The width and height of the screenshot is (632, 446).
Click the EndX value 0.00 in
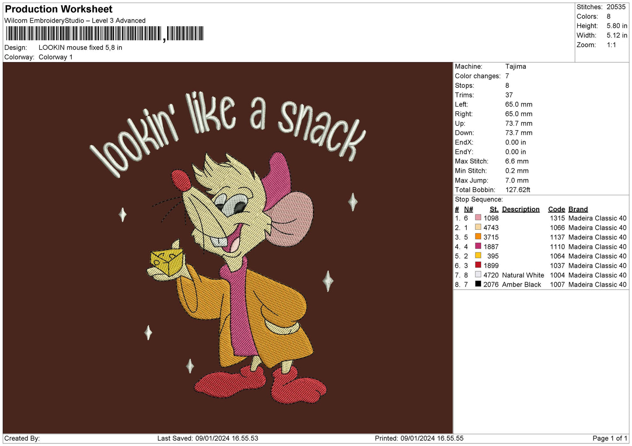(516, 142)
